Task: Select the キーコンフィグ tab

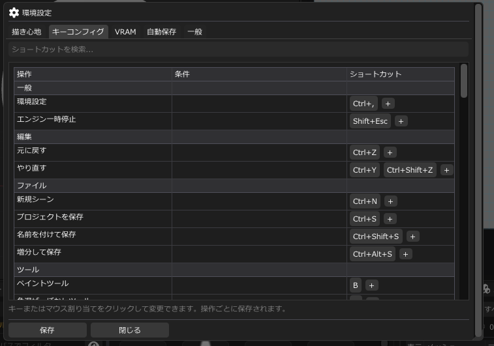Action: click(x=78, y=32)
